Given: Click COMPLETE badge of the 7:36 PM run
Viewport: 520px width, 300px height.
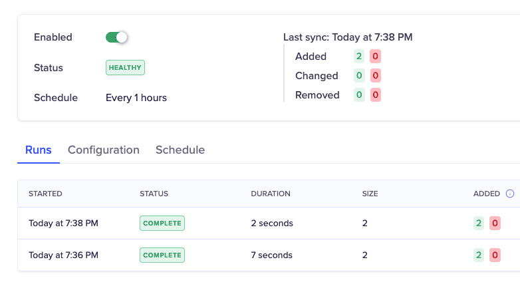Looking at the screenshot, I should (162, 255).
